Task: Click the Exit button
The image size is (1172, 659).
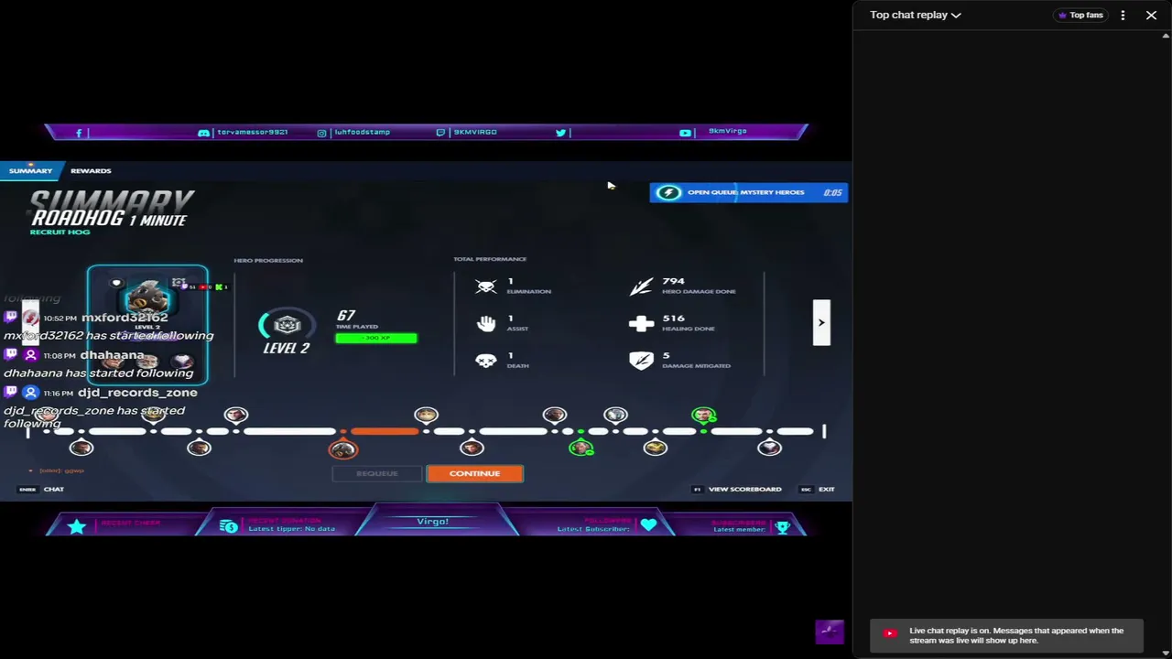Action: 819,490
